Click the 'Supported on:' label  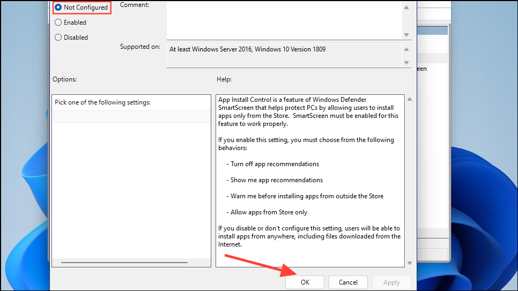pos(140,47)
